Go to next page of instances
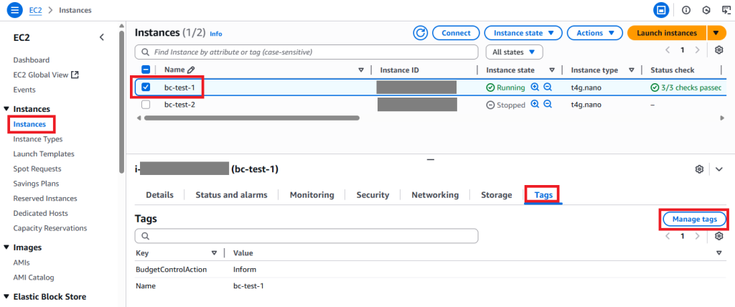The width and height of the screenshot is (735, 307). click(697, 50)
